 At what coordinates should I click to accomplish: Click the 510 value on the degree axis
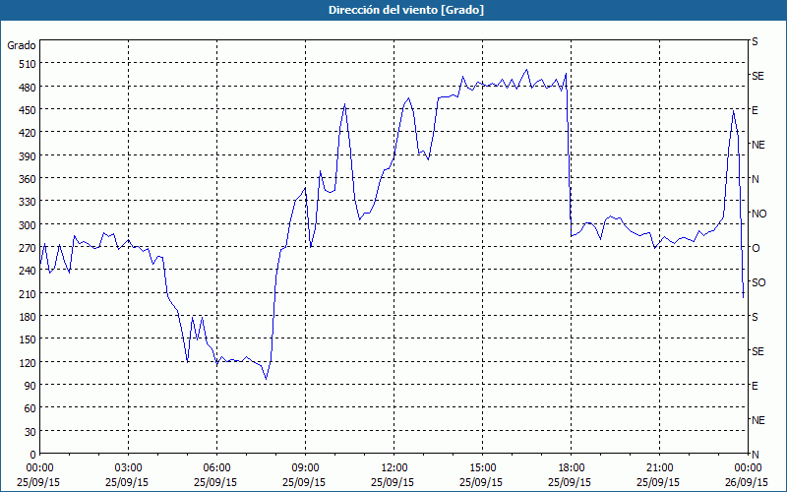point(28,64)
